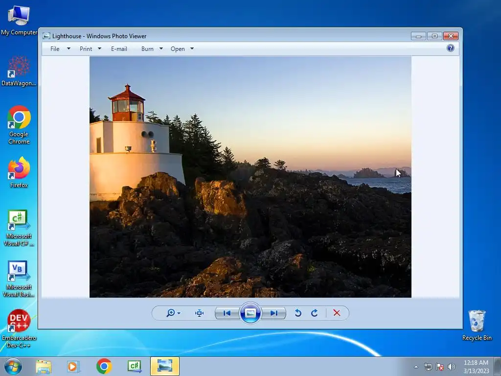The image size is (501, 376).
Task: Open the Windows Start menu
Action: (x=13, y=366)
